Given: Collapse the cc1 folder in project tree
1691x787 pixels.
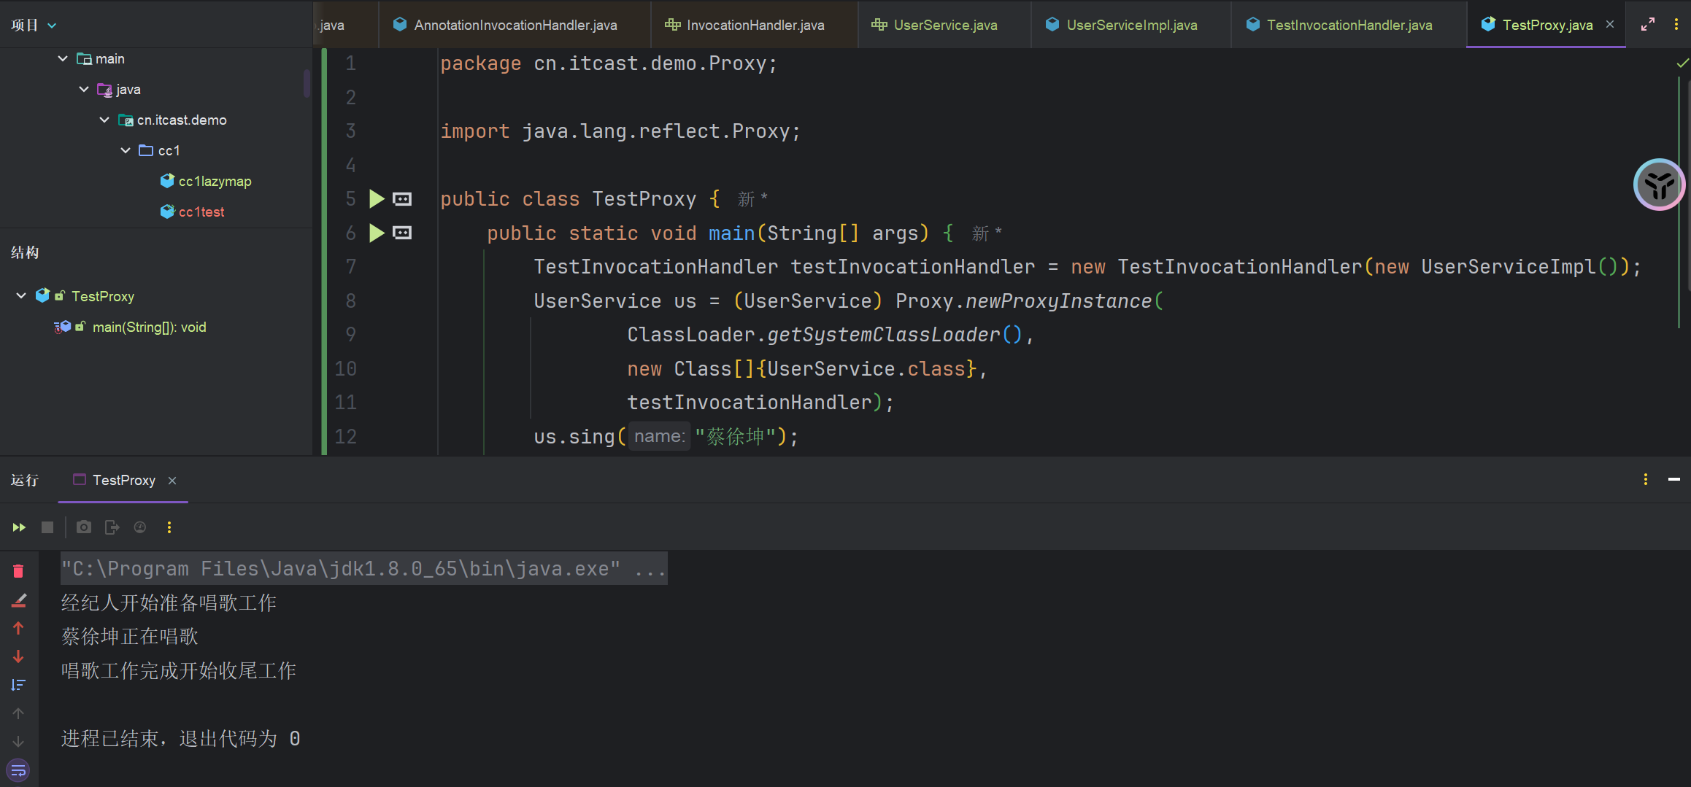Looking at the screenshot, I should coord(126,150).
